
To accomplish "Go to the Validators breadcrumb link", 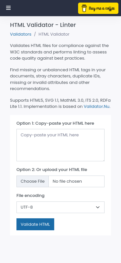I will pos(21,34).
